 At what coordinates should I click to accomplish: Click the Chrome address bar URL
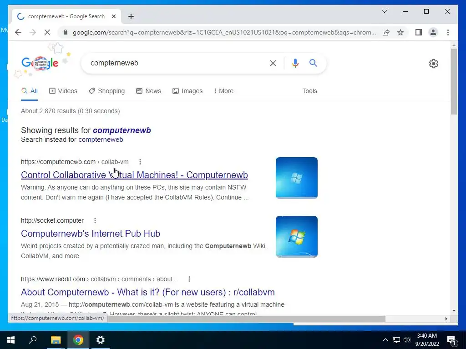(224, 32)
